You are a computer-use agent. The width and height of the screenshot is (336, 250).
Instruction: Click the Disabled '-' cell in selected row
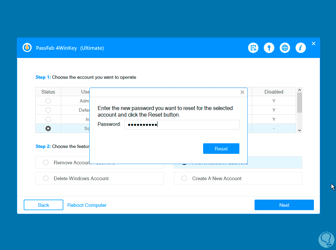(274, 128)
